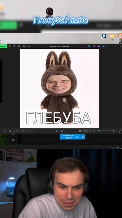Open the R application desktop icon
Image resolution: width=122 pixels, height=218 pixels.
pyautogui.click(x=104, y=36)
